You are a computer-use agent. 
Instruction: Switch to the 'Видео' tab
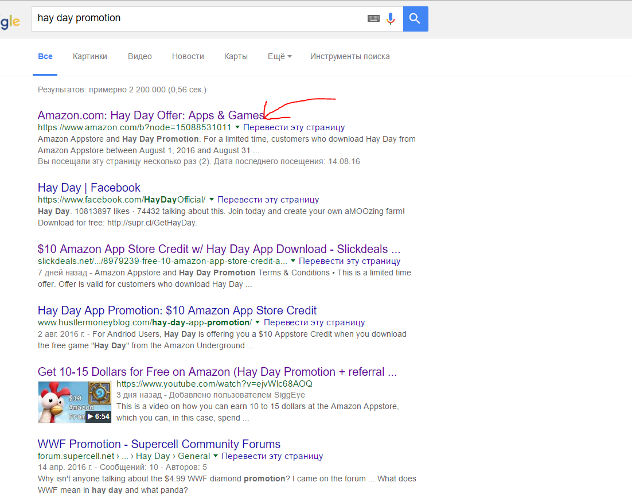tap(140, 56)
